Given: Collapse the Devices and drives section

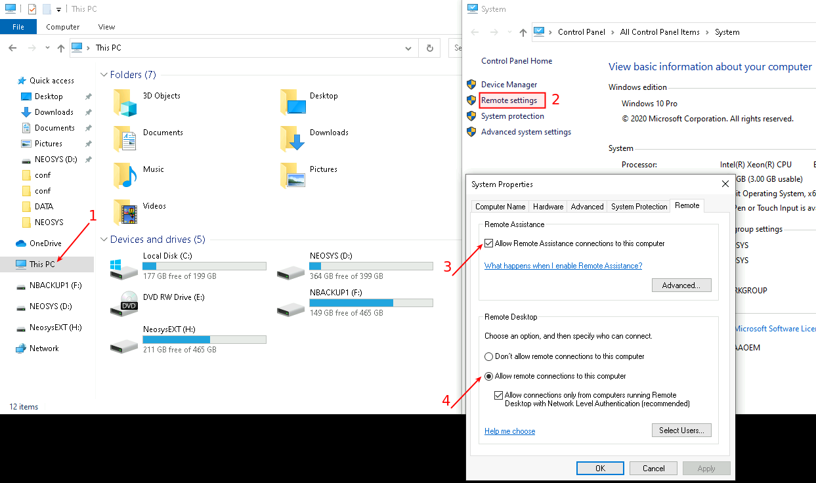Looking at the screenshot, I should [104, 240].
